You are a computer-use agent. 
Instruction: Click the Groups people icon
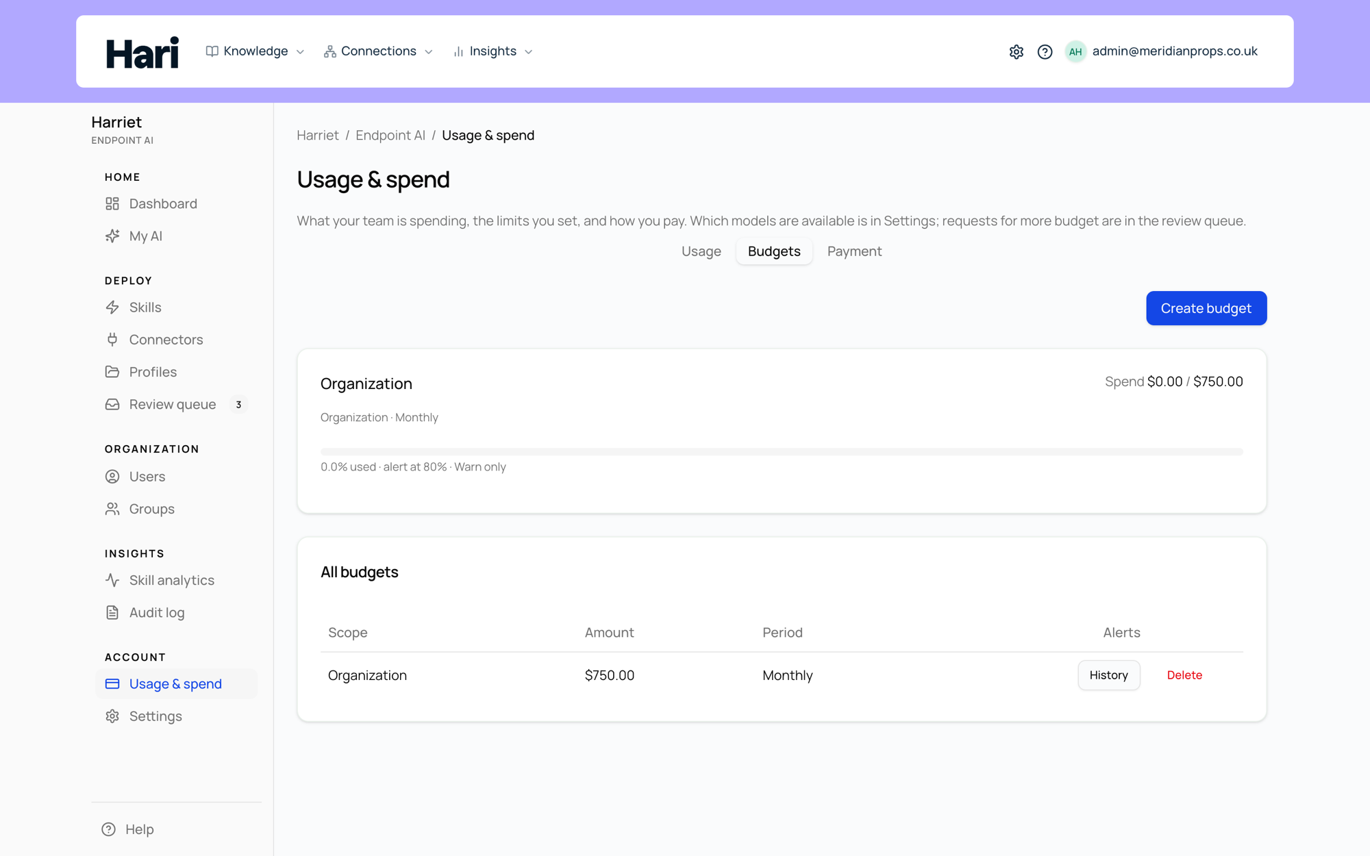click(x=112, y=509)
